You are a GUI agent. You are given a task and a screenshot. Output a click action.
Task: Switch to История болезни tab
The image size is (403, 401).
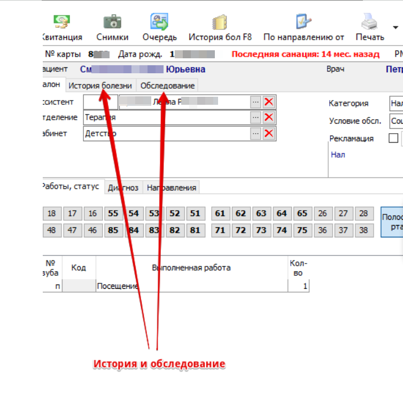point(100,86)
